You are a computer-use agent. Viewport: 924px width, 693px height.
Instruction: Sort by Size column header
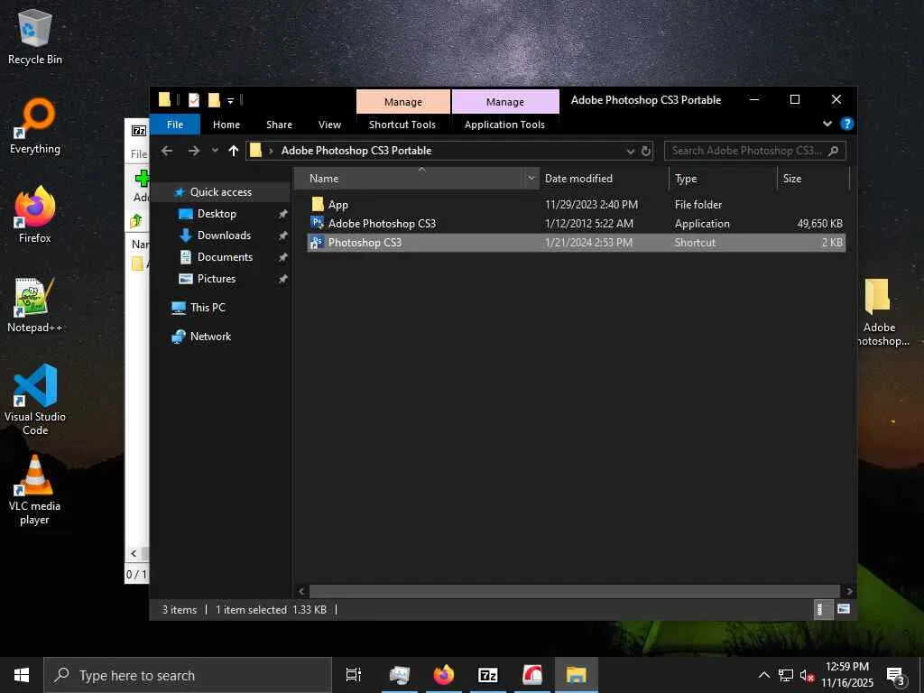[813, 179]
